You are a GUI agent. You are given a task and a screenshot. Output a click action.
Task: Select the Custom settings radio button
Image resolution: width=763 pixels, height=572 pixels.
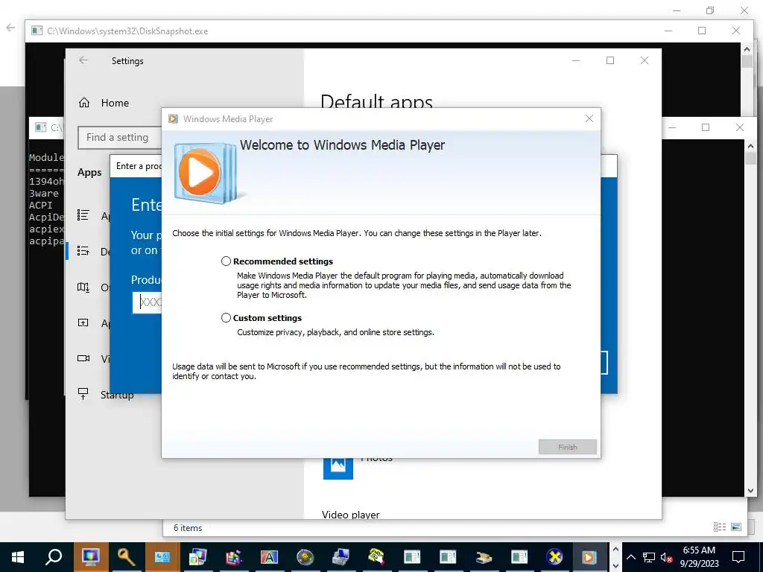pos(226,317)
